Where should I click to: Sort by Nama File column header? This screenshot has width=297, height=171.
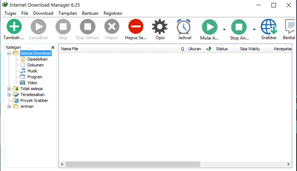119,49
